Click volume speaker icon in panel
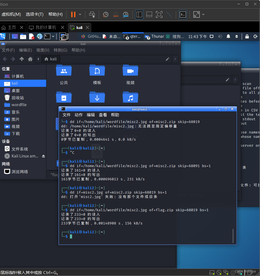 pyautogui.click(x=220, y=36)
